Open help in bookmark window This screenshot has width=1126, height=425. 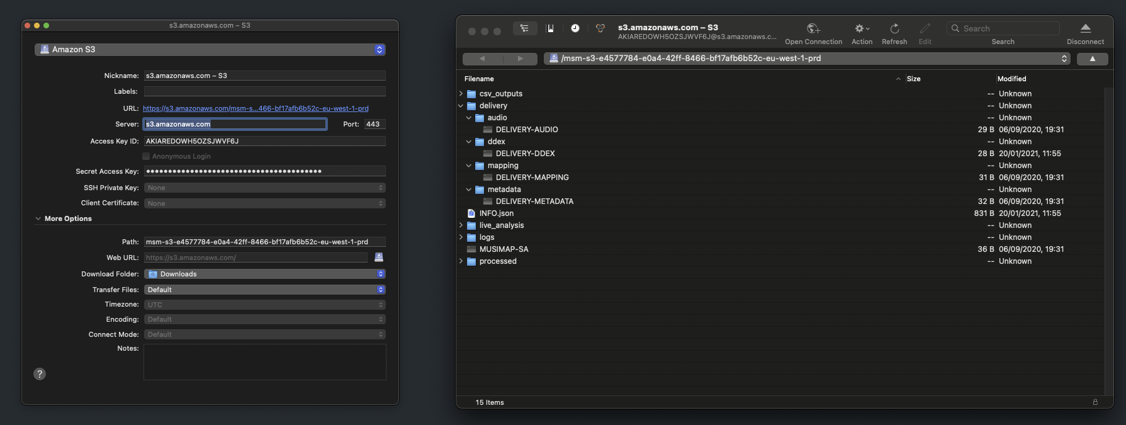(40, 374)
